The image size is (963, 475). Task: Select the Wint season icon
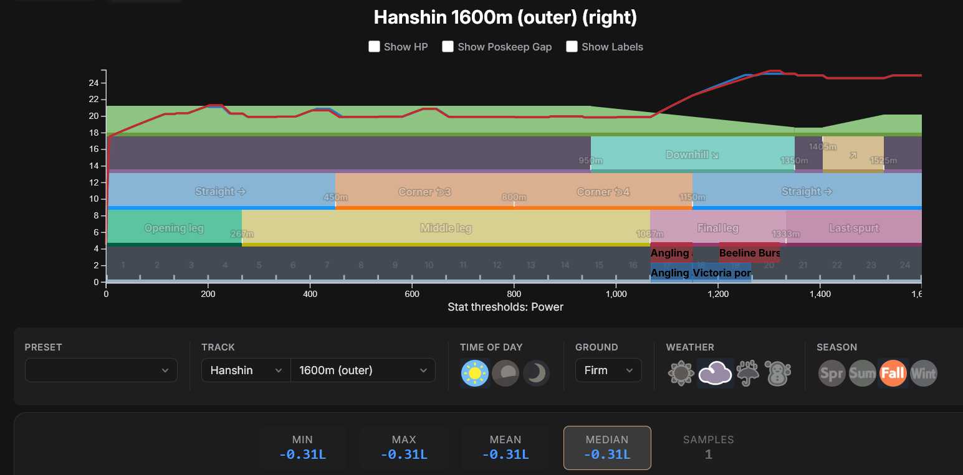(x=923, y=374)
